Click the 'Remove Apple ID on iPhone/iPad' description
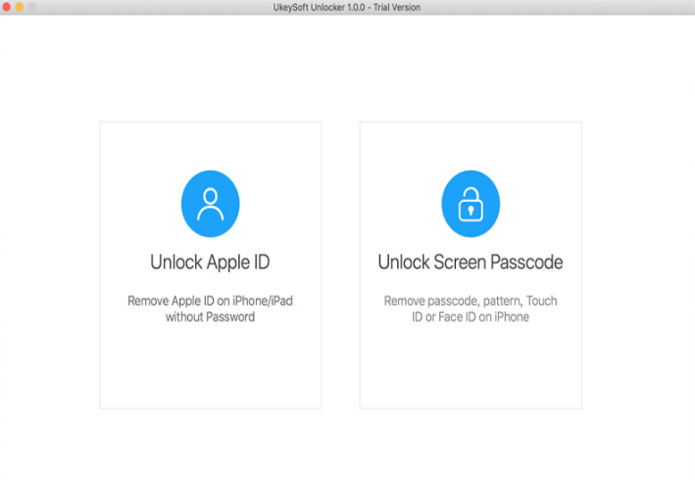 [210, 301]
